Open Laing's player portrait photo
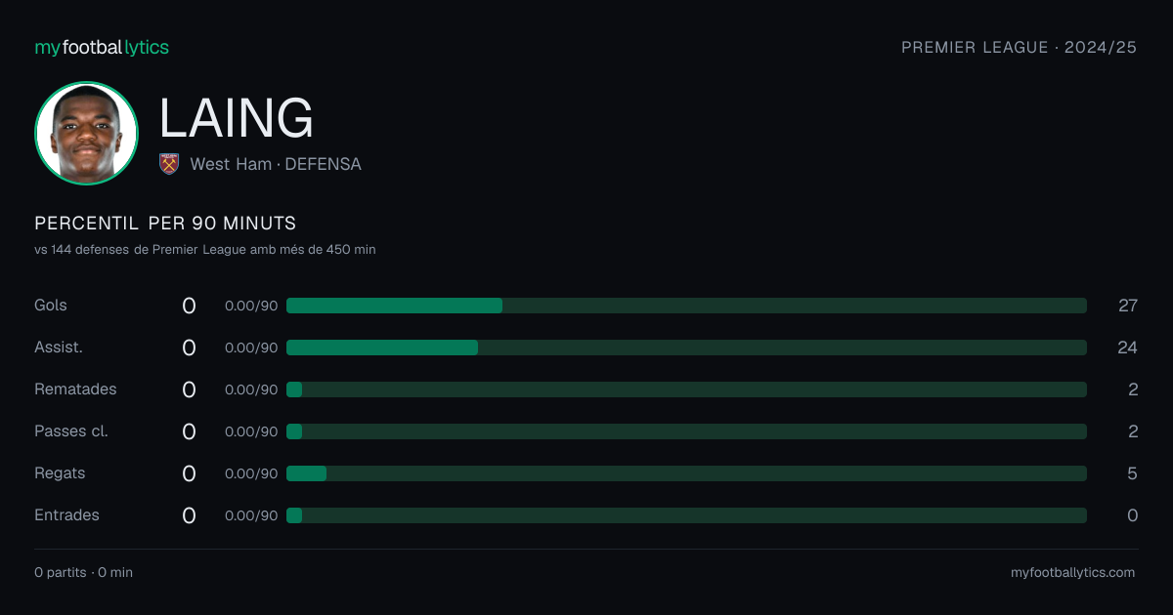Viewport: 1173px width, 615px height. [x=86, y=133]
